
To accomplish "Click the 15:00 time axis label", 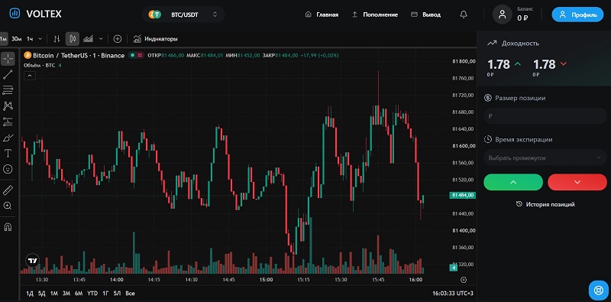I will point(267,280).
